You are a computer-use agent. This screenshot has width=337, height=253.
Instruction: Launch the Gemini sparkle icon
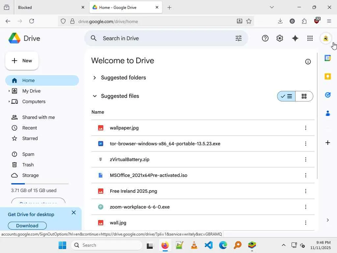click(295, 38)
